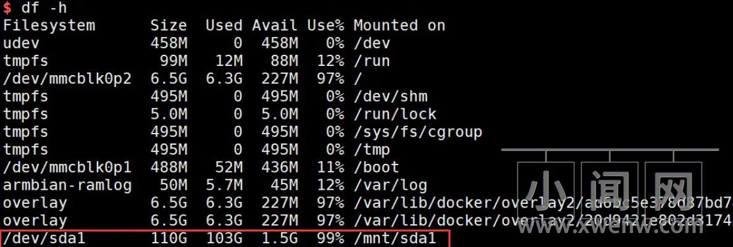Click the Filesystem column header
Image resolution: width=733 pixels, height=247 pixels.
pyautogui.click(x=49, y=26)
